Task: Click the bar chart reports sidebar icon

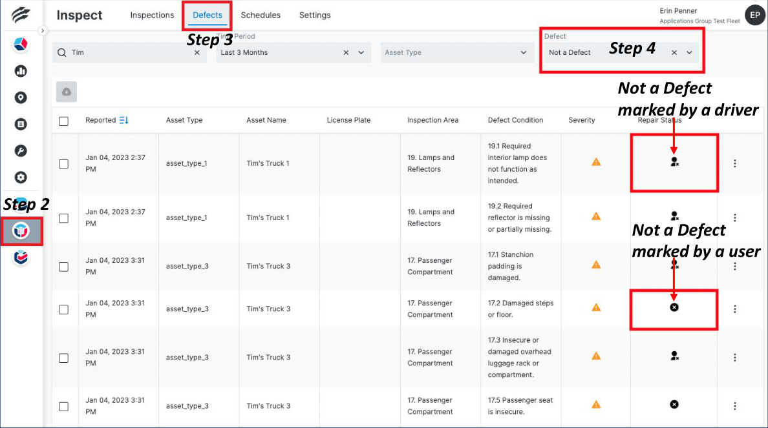Action: (x=21, y=71)
